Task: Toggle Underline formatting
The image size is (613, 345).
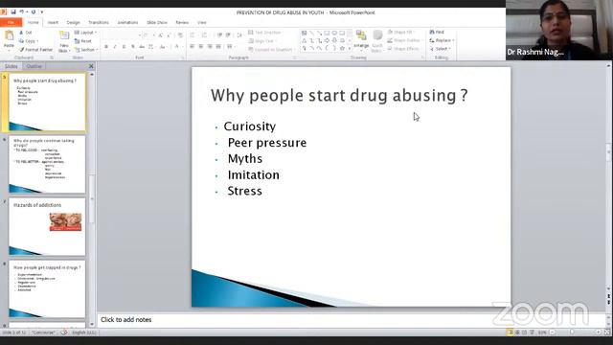Action: coord(124,47)
